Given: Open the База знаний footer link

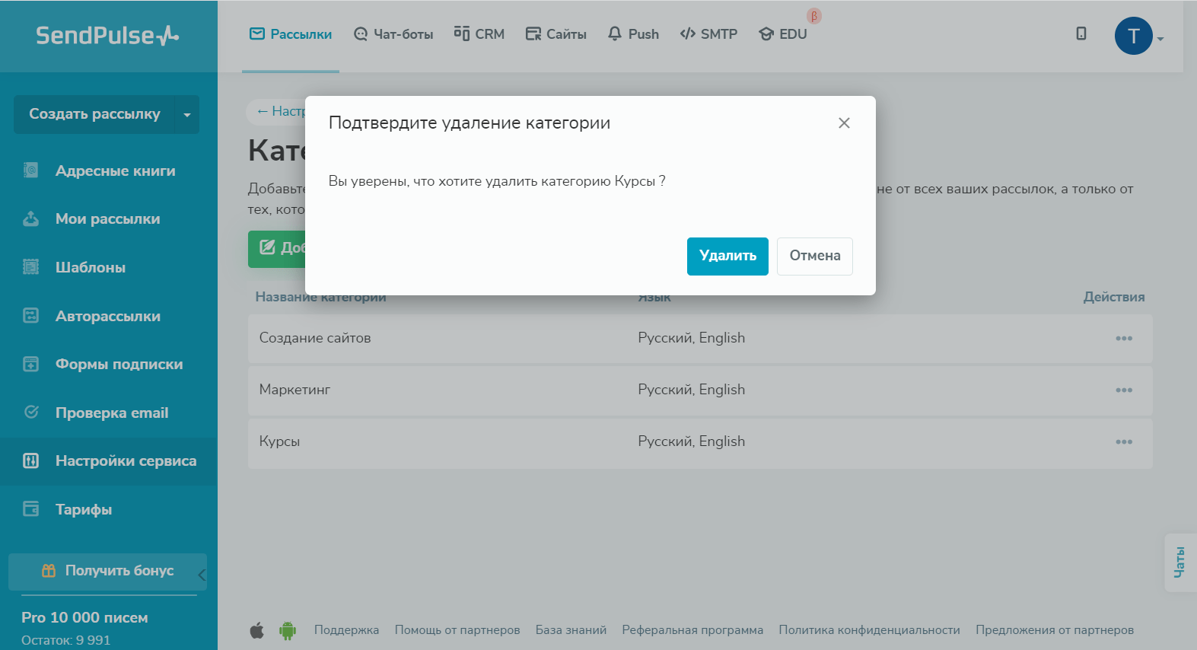Looking at the screenshot, I should click(x=571, y=630).
